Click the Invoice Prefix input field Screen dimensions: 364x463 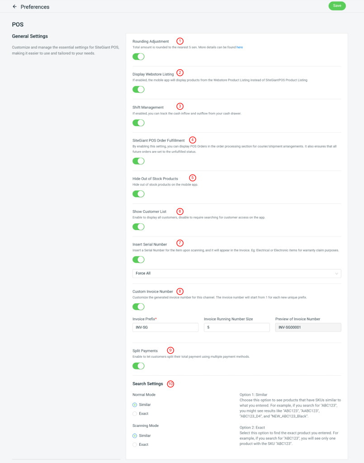coord(165,327)
